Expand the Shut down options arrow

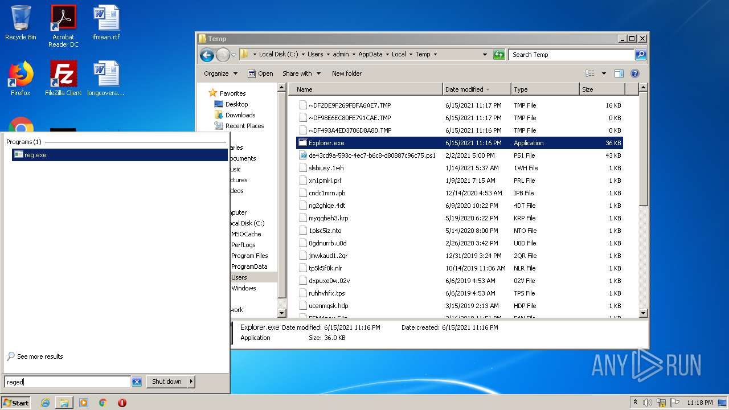click(191, 382)
